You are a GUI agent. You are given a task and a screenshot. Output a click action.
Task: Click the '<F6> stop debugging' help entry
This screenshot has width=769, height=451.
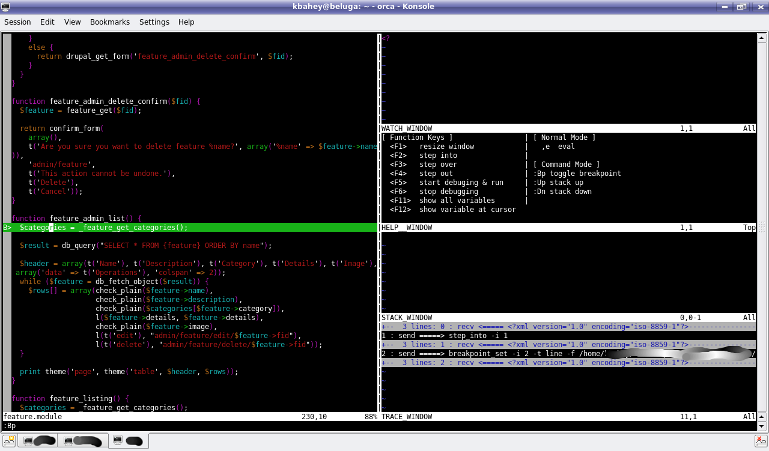[x=434, y=192]
